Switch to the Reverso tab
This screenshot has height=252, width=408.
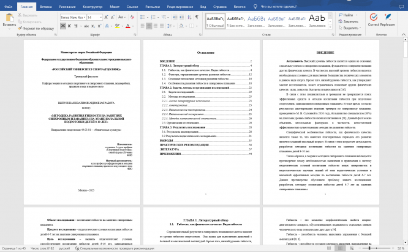pos(240,7)
